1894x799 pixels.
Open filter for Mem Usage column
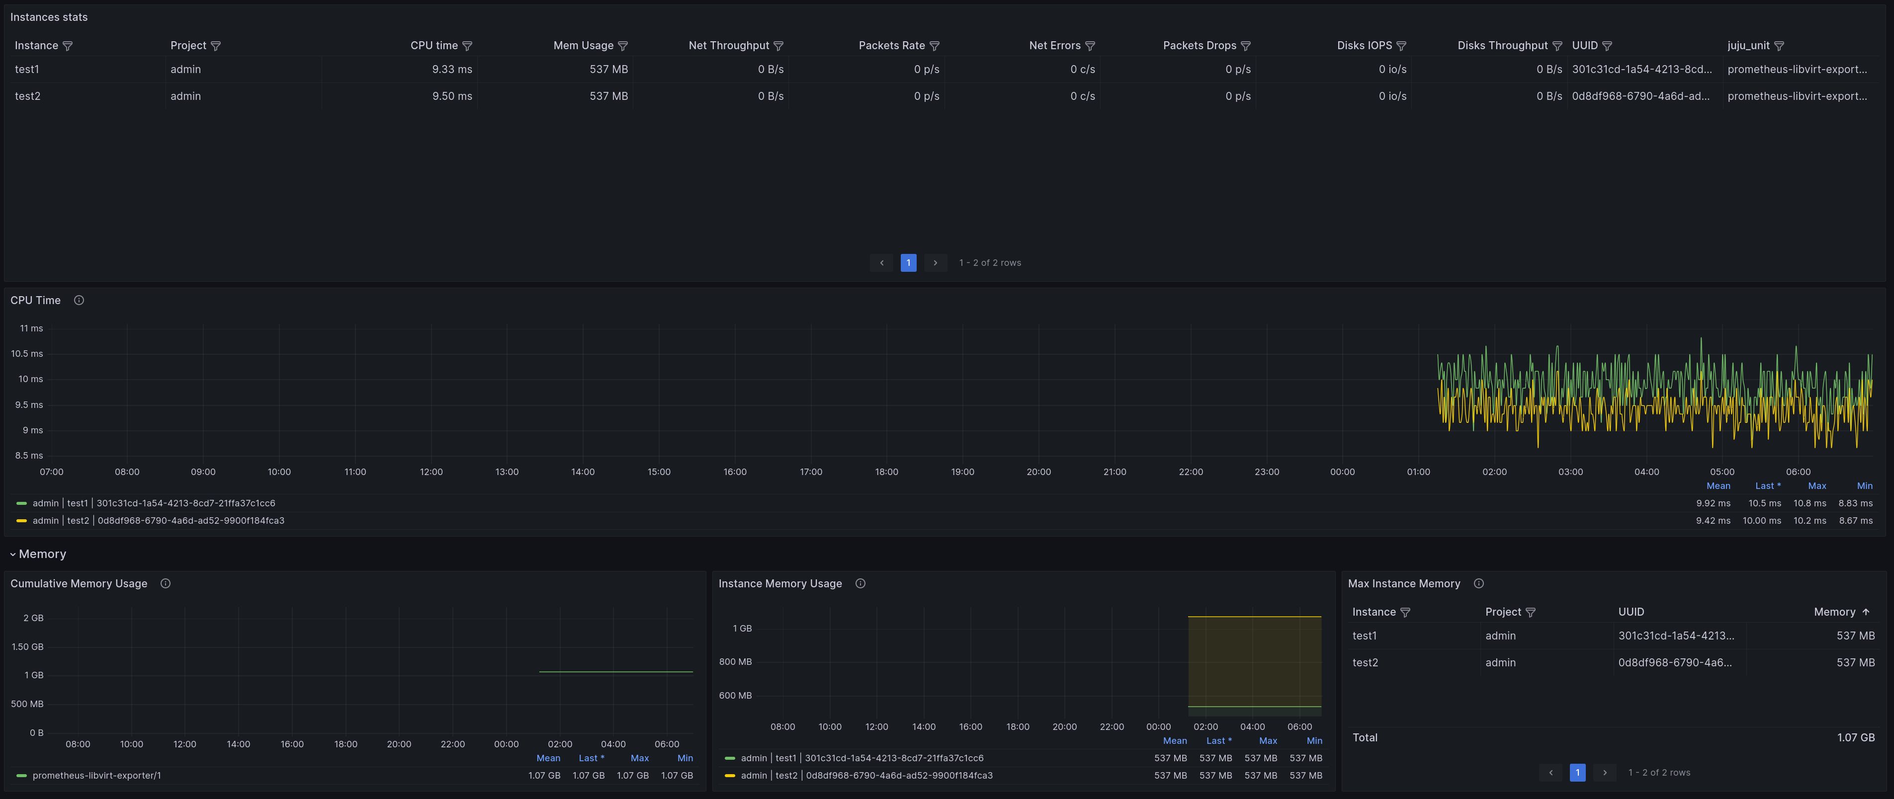623,46
